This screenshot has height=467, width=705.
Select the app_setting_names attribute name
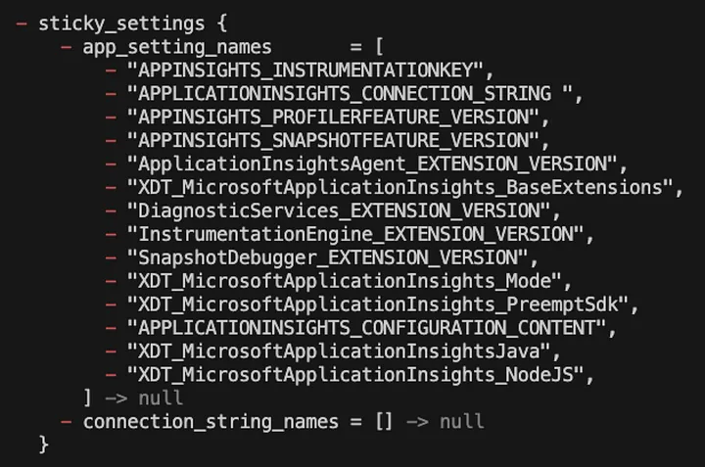[x=177, y=47]
